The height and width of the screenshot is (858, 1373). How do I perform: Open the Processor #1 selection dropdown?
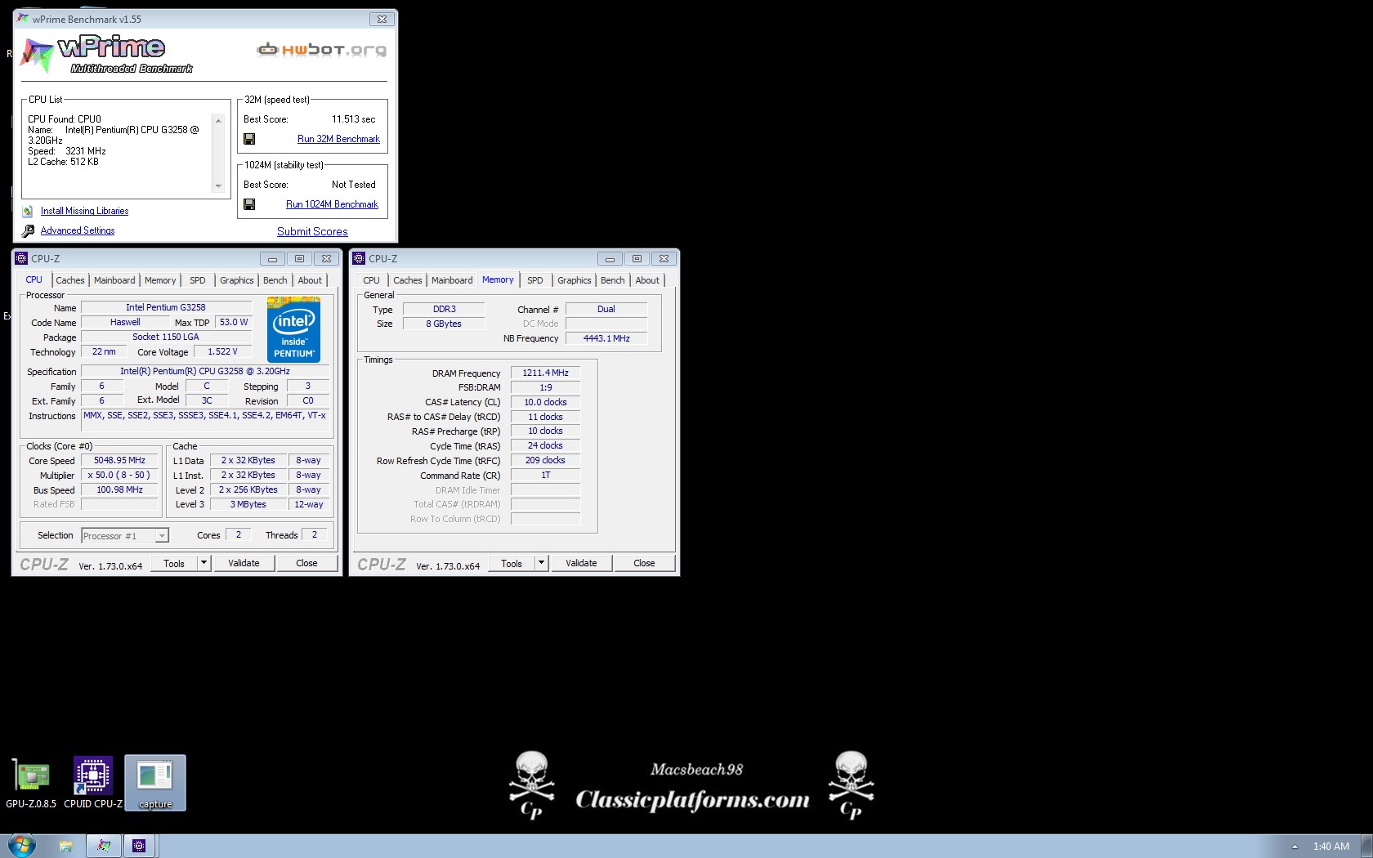pyautogui.click(x=162, y=536)
